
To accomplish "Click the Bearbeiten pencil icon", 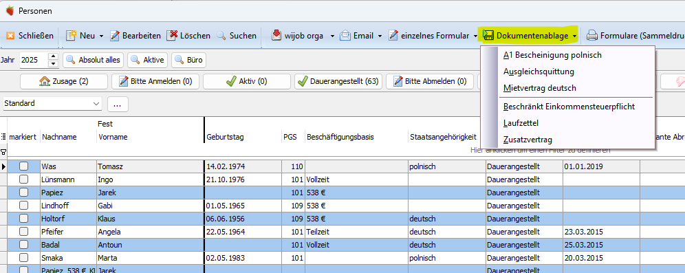I will [x=115, y=35].
